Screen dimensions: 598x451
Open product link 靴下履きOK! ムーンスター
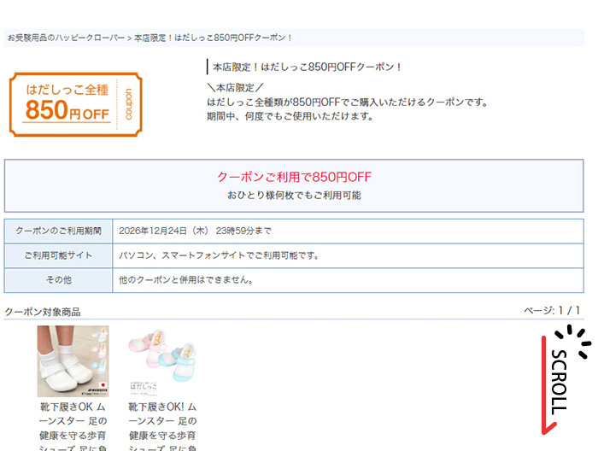click(x=162, y=426)
